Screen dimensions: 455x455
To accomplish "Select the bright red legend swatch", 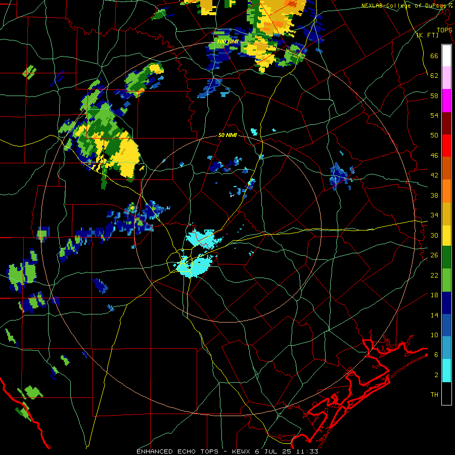I will click(x=446, y=146).
